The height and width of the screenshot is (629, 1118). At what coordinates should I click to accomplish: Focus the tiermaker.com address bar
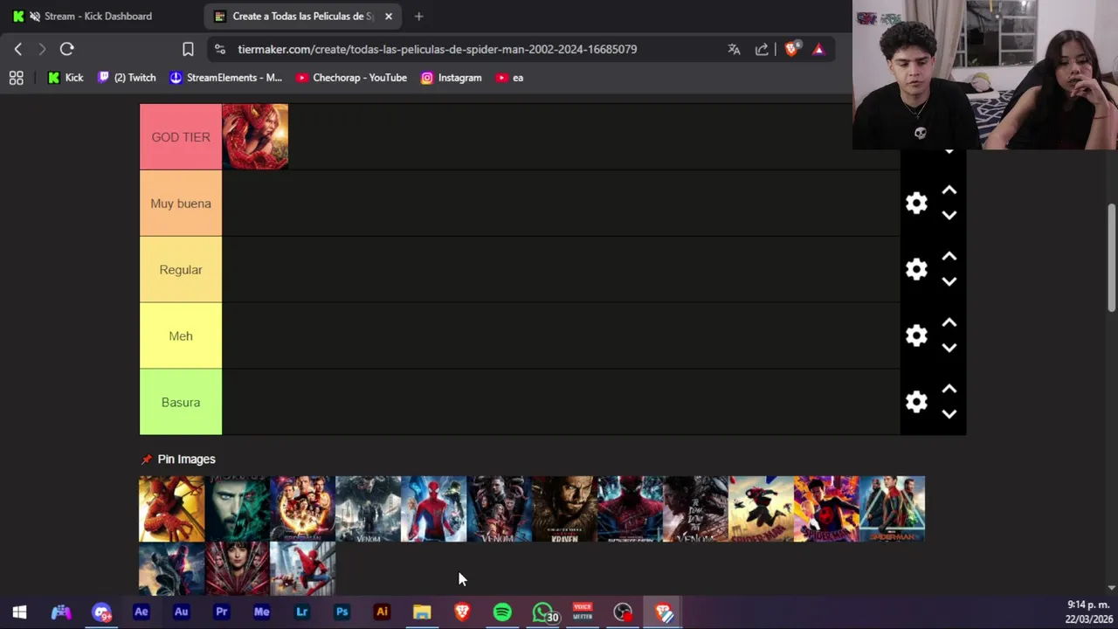(437, 49)
